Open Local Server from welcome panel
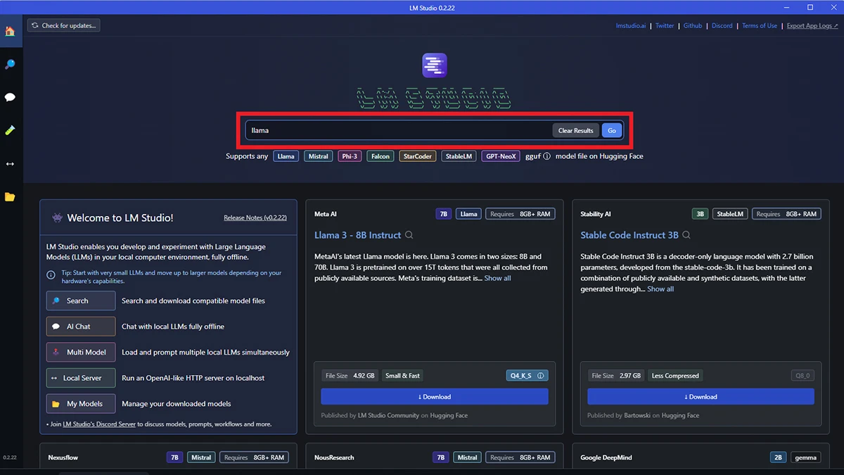 (x=81, y=378)
